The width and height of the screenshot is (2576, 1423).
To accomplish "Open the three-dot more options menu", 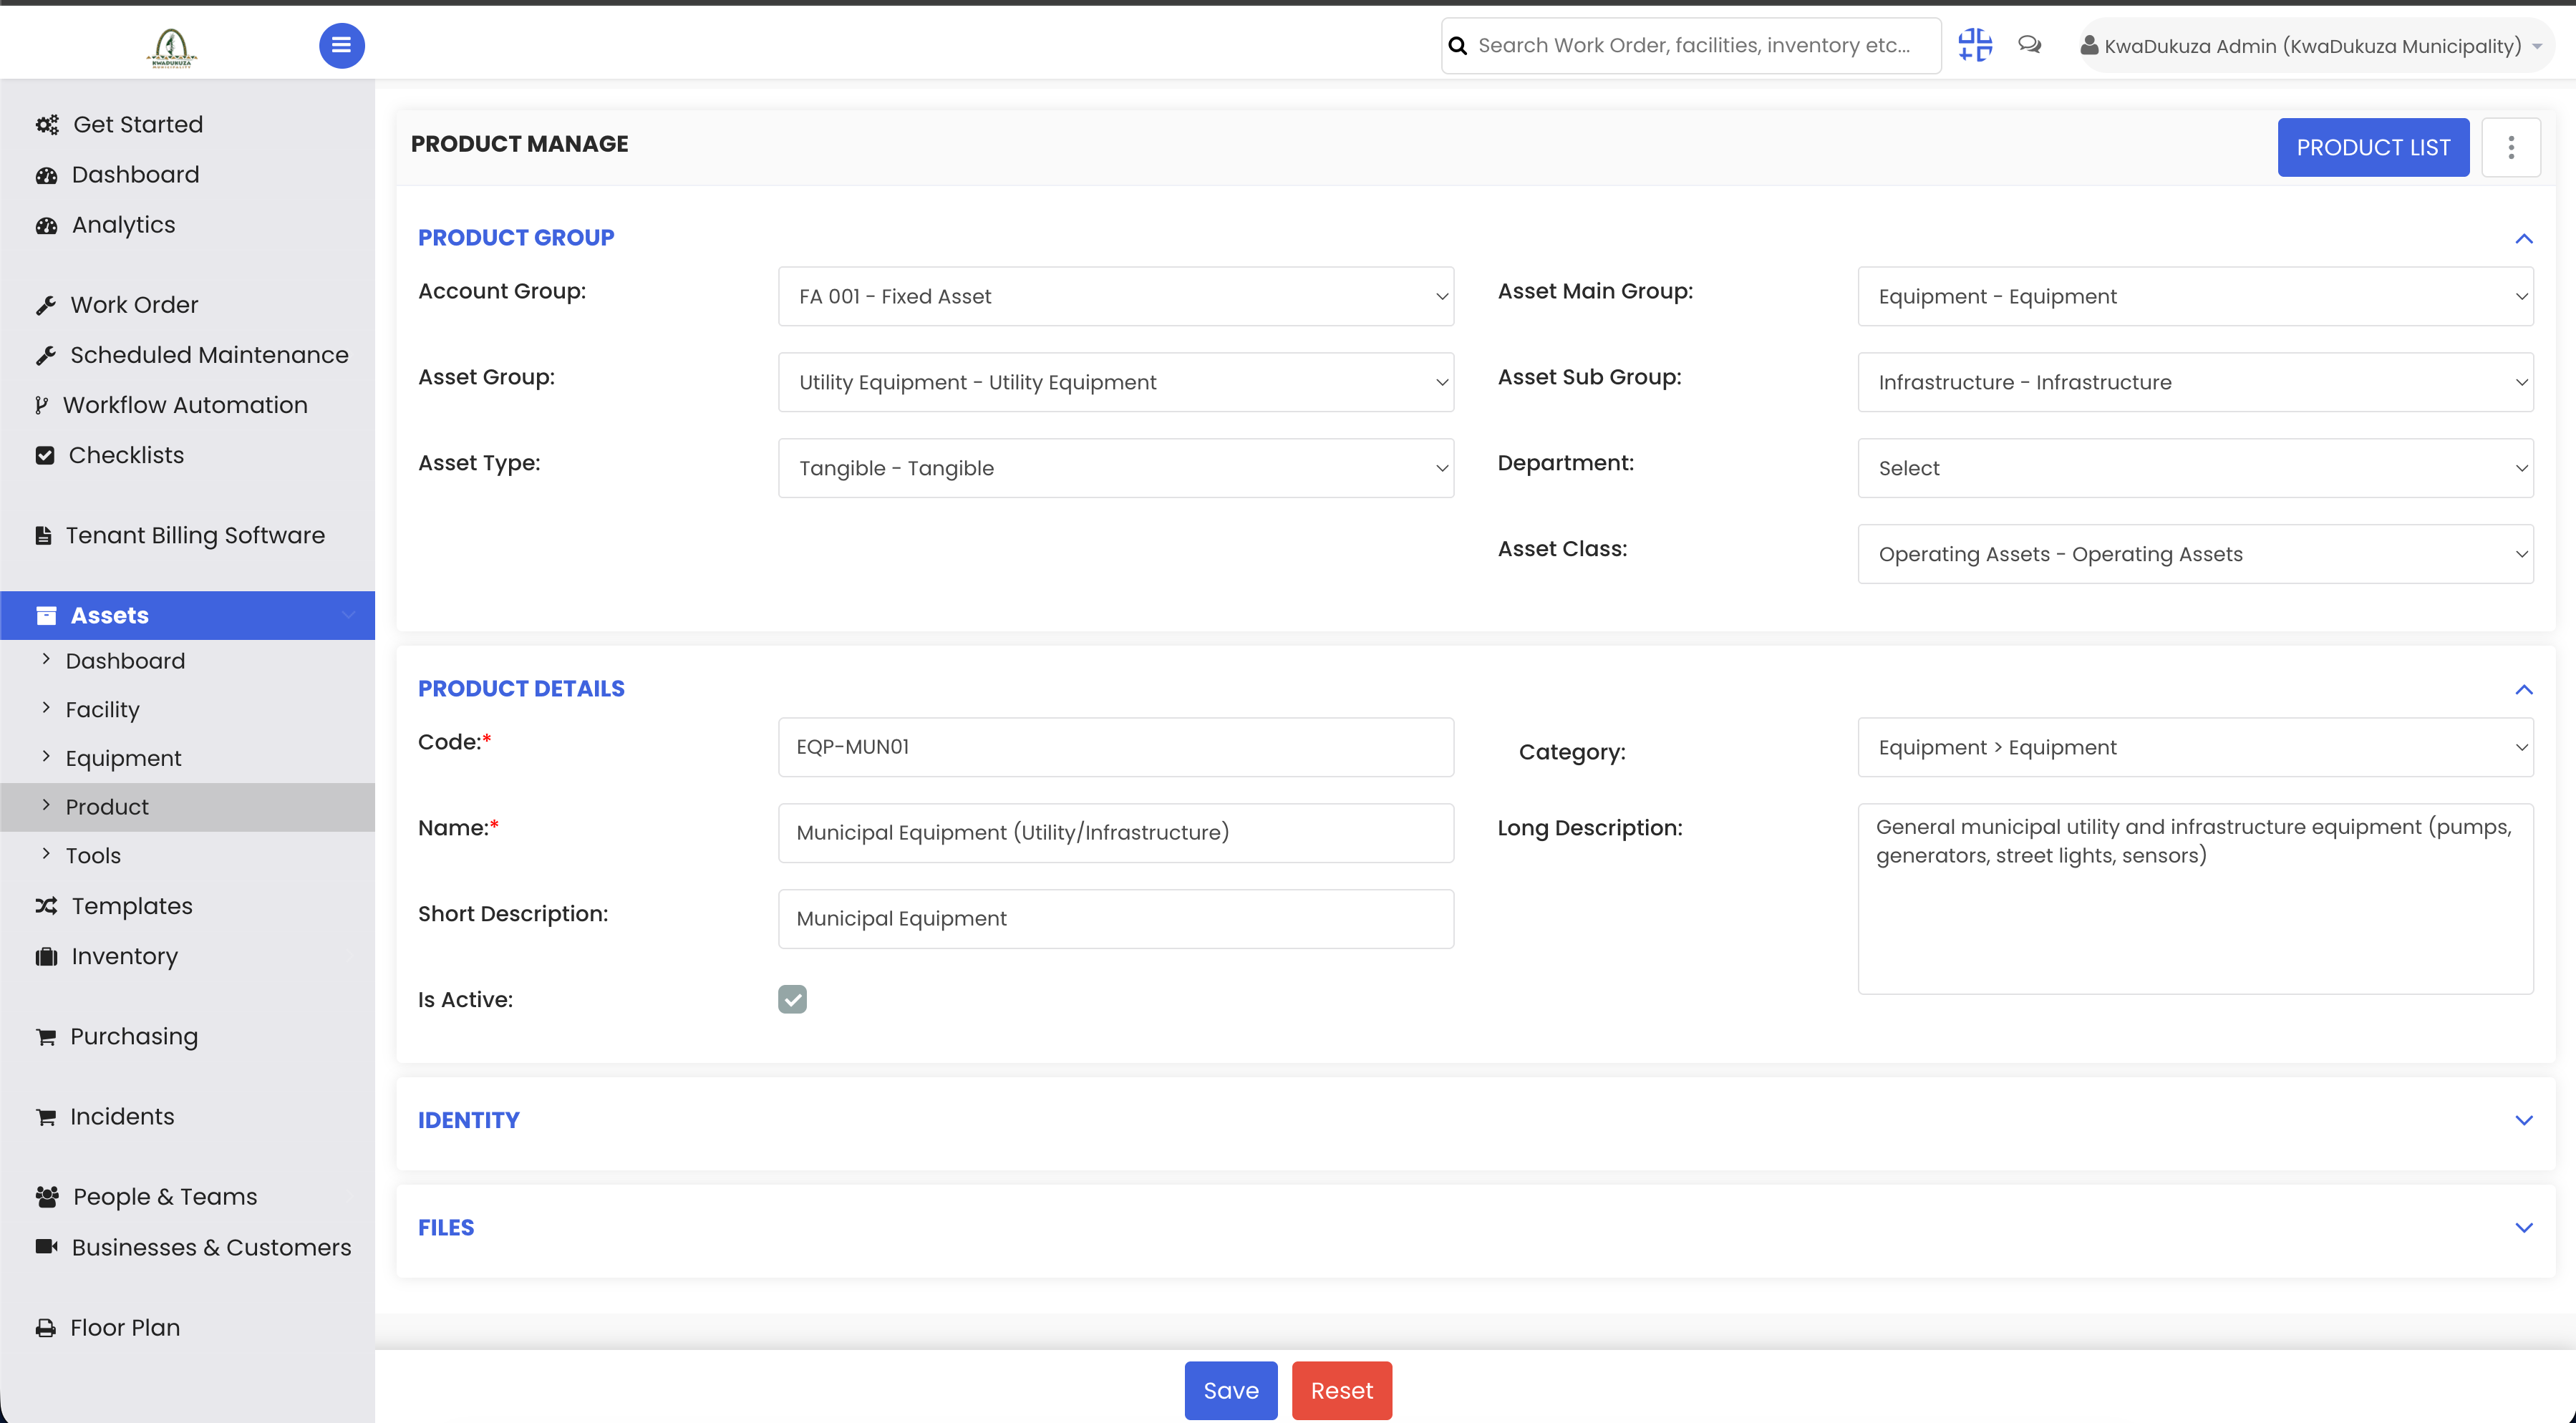I will [2511, 147].
